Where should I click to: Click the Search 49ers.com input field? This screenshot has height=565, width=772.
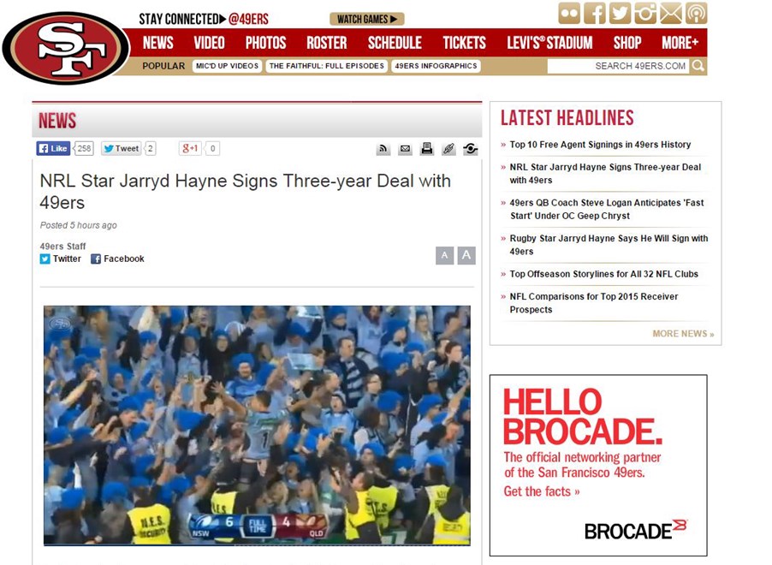pos(618,66)
